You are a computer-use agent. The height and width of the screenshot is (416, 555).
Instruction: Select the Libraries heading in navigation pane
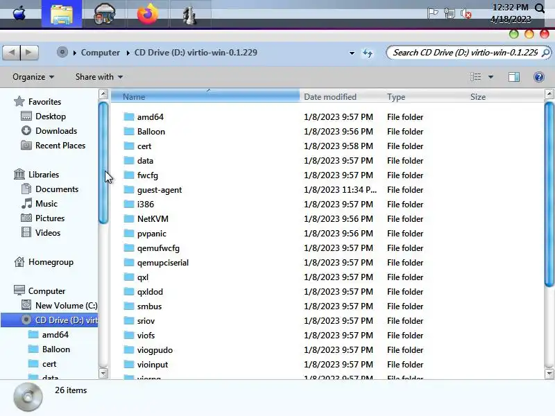point(44,175)
